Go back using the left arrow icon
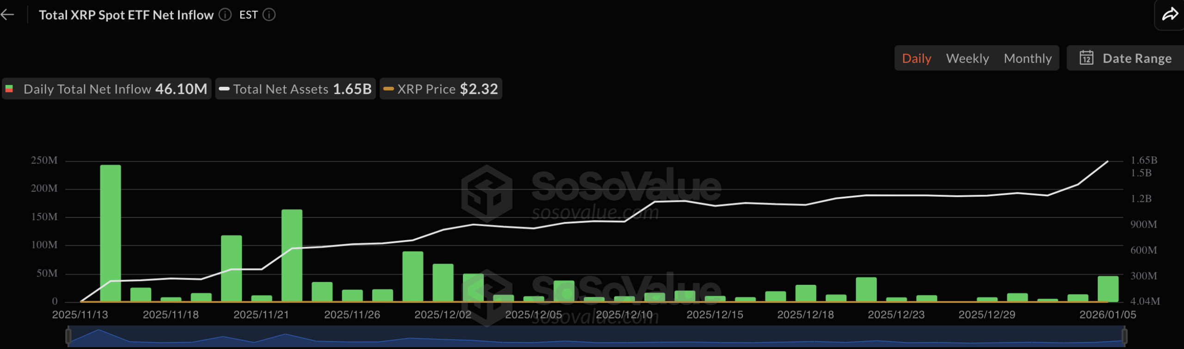 pos(8,15)
